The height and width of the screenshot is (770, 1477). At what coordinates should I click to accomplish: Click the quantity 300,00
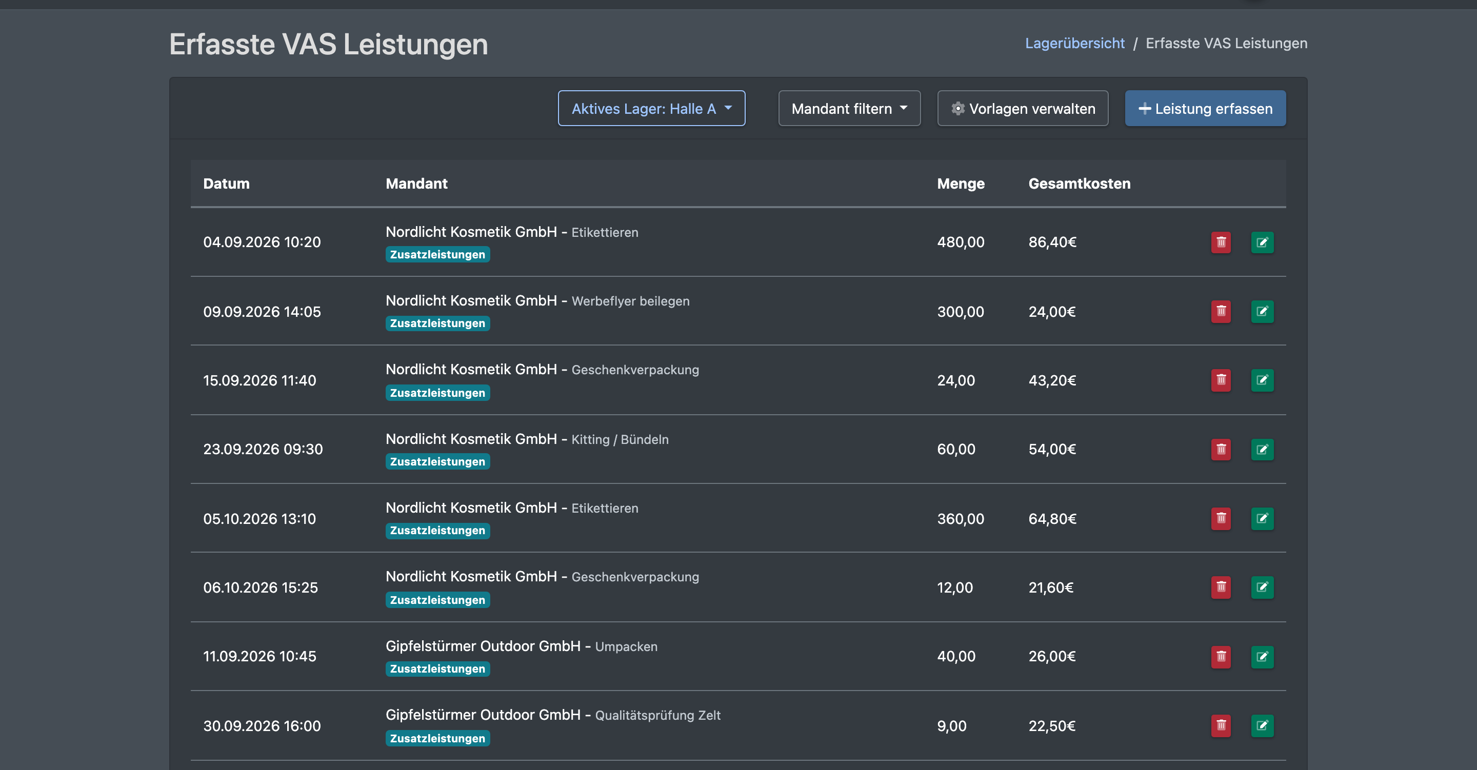pos(961,312)
